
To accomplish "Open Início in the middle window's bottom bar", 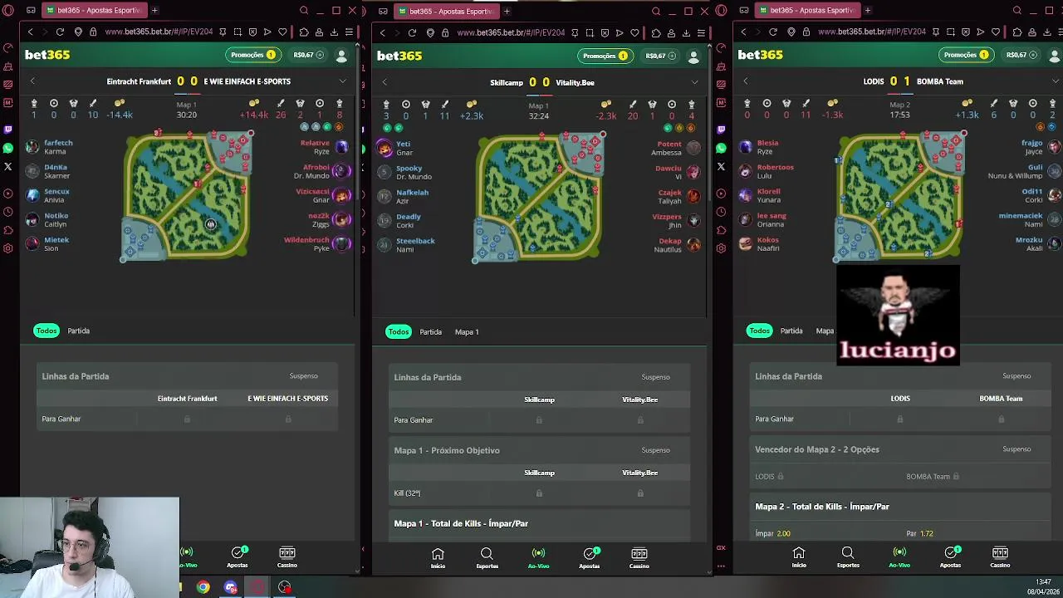I will pyautogui.click(x=438, y=558).
